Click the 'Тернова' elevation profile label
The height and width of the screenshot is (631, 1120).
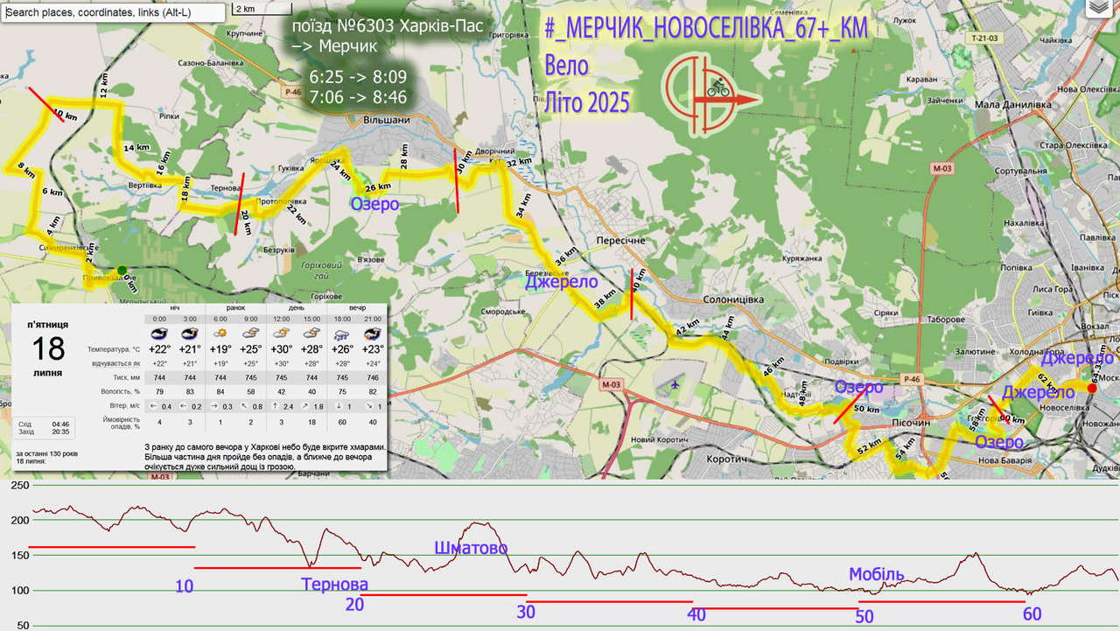click(334, 584)
